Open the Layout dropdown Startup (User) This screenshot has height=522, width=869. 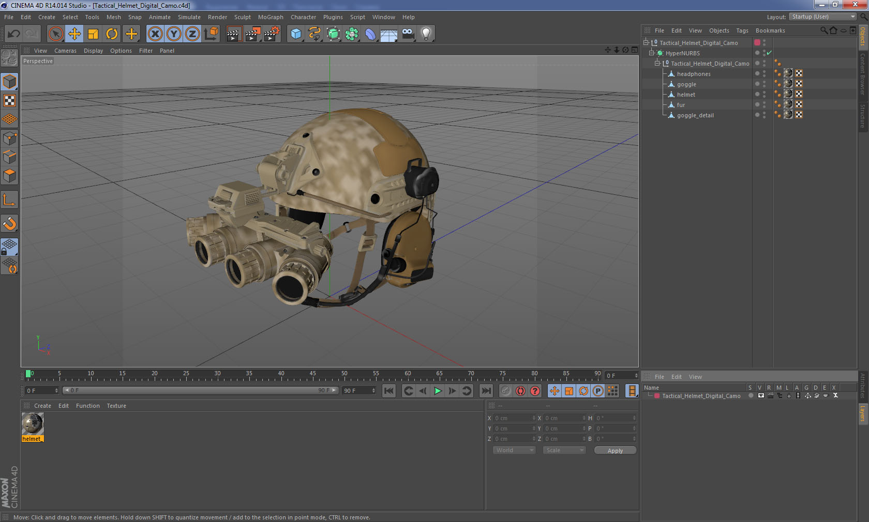tap(823, 17)
